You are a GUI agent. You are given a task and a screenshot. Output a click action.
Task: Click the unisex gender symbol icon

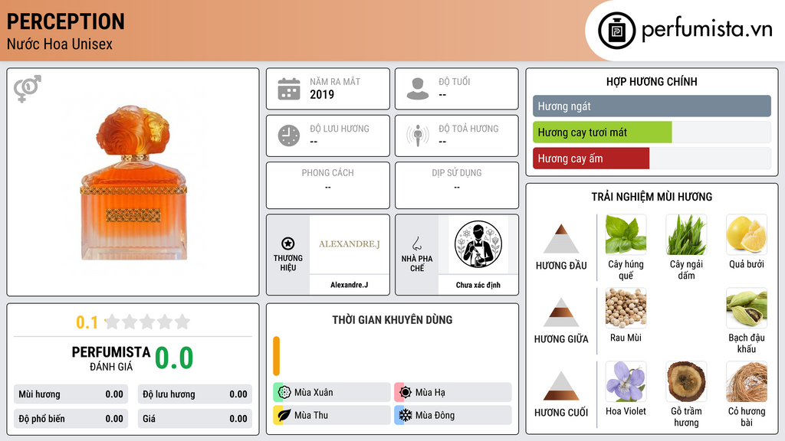(x=28, y=89)
